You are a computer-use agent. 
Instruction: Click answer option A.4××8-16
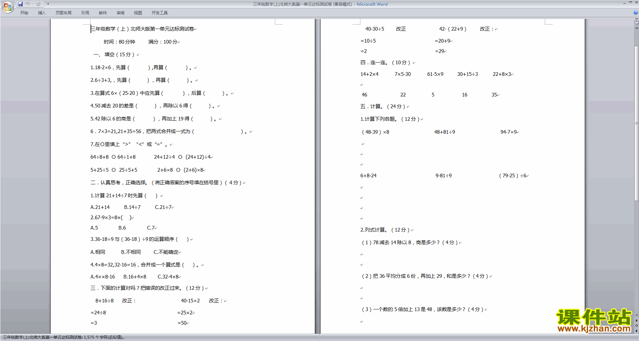point(103,277)
